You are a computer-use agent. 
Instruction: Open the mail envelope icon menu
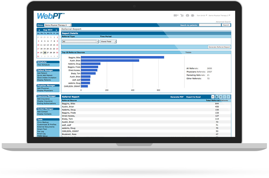[x=176, y=16]
